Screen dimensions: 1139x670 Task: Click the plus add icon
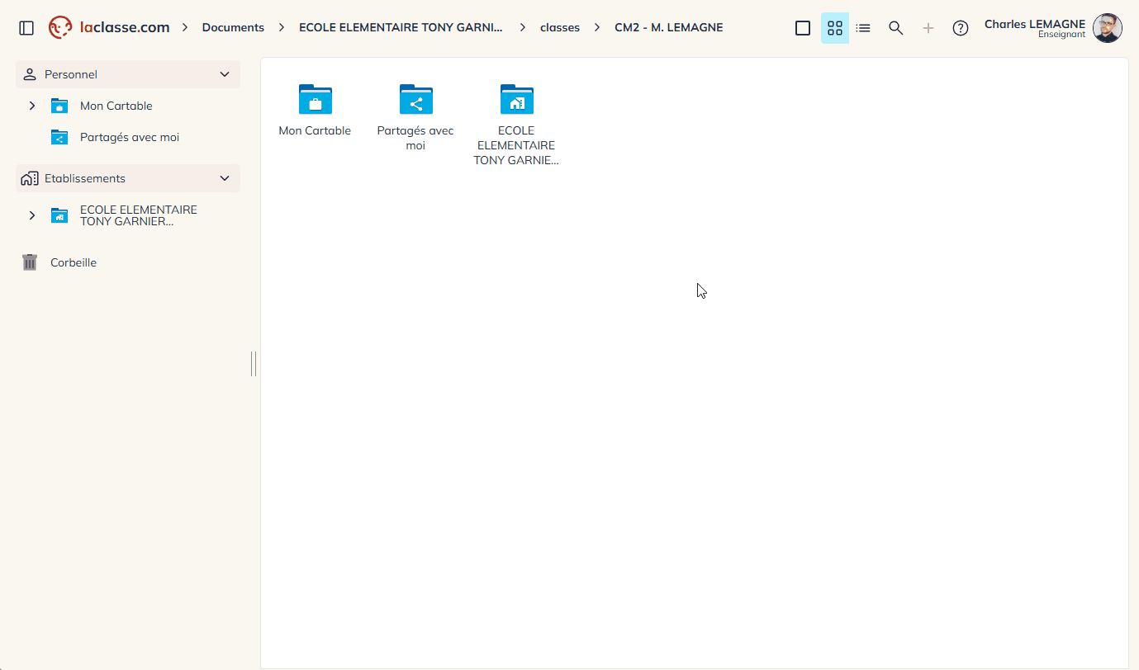(x=928, y=28)
